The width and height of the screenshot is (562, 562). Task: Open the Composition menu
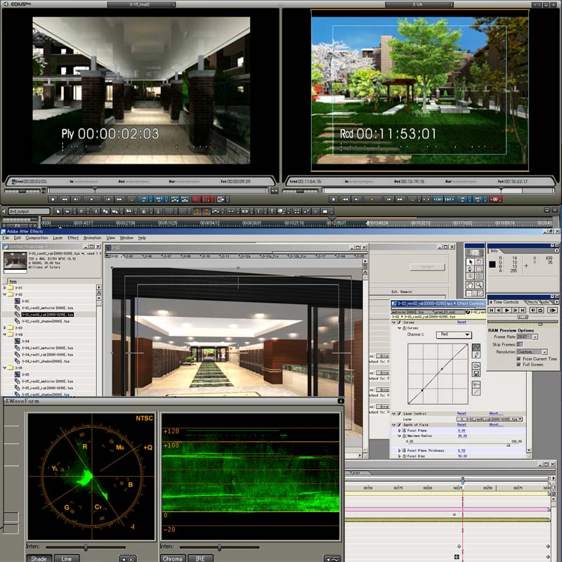click(37, 238)
